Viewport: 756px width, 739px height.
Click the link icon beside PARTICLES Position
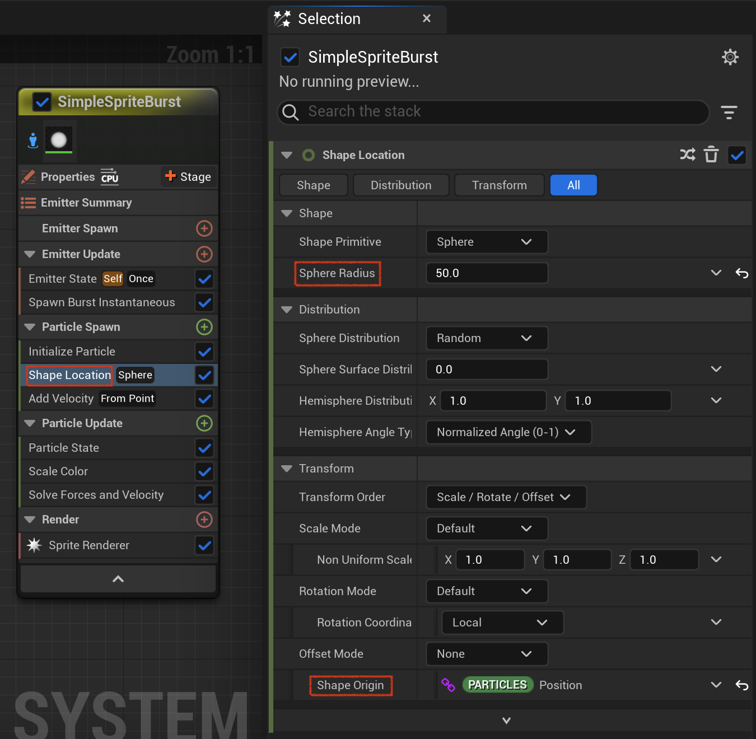click(448, 685)
